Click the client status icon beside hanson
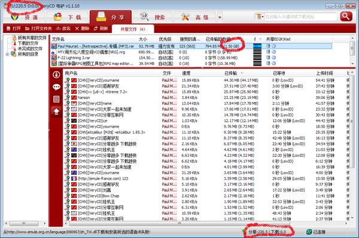 pos(67,97)
